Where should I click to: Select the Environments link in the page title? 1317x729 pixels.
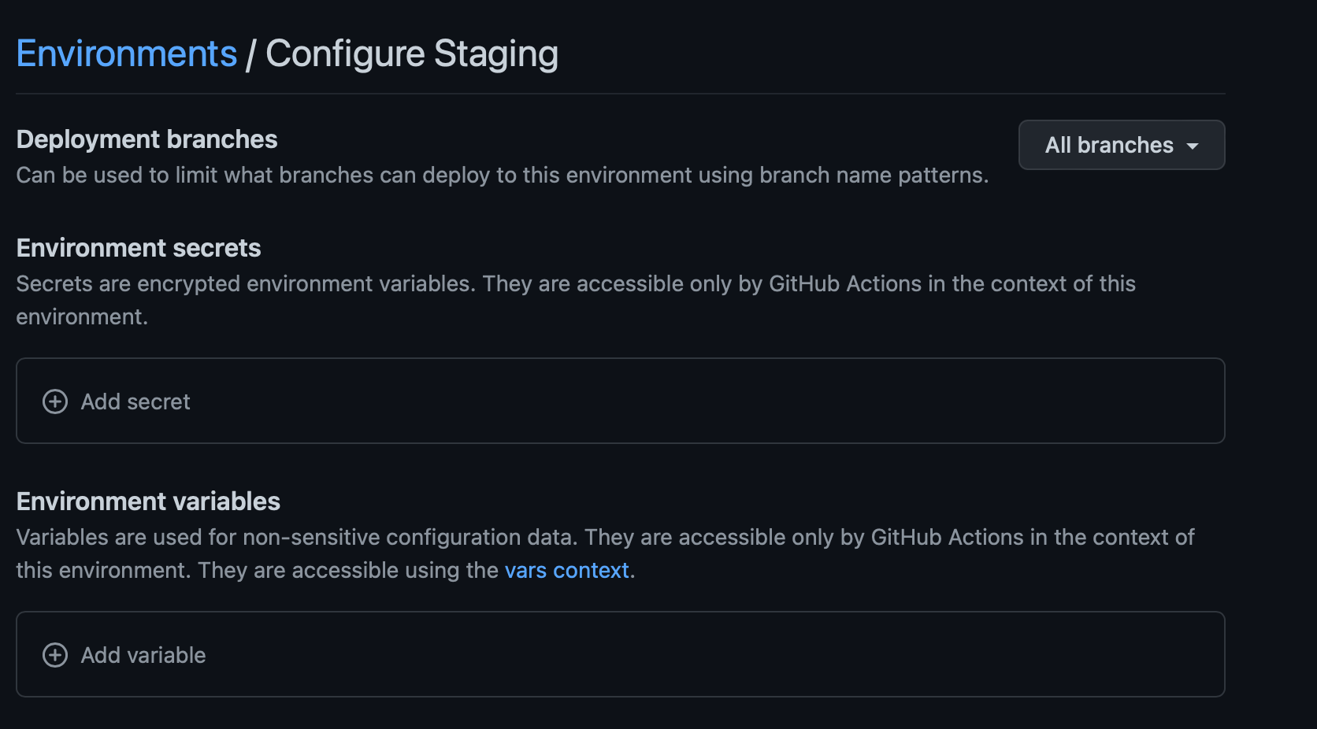126,53
